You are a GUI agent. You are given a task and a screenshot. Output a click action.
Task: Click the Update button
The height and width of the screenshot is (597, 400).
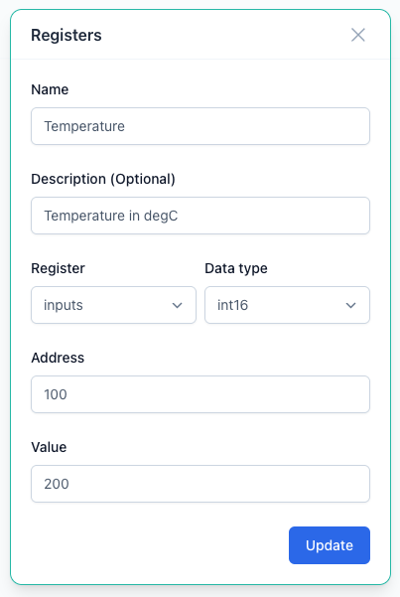(330, 545)
